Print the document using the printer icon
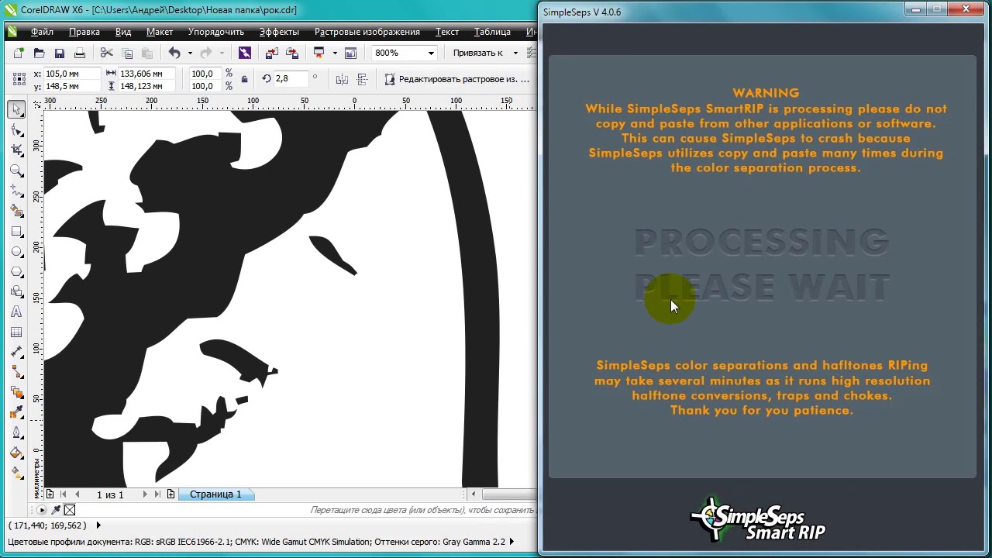 [x=79, y=53]
